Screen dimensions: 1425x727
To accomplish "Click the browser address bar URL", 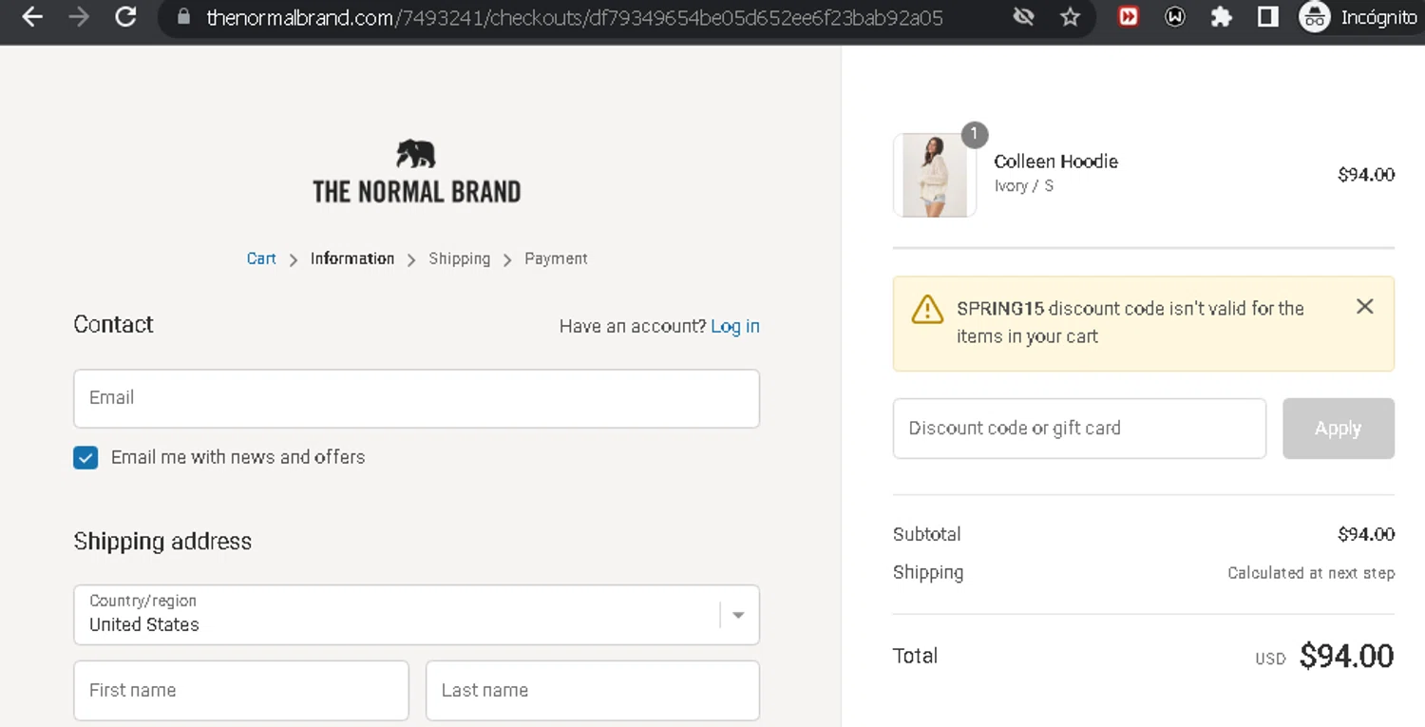I will (575, 17).
